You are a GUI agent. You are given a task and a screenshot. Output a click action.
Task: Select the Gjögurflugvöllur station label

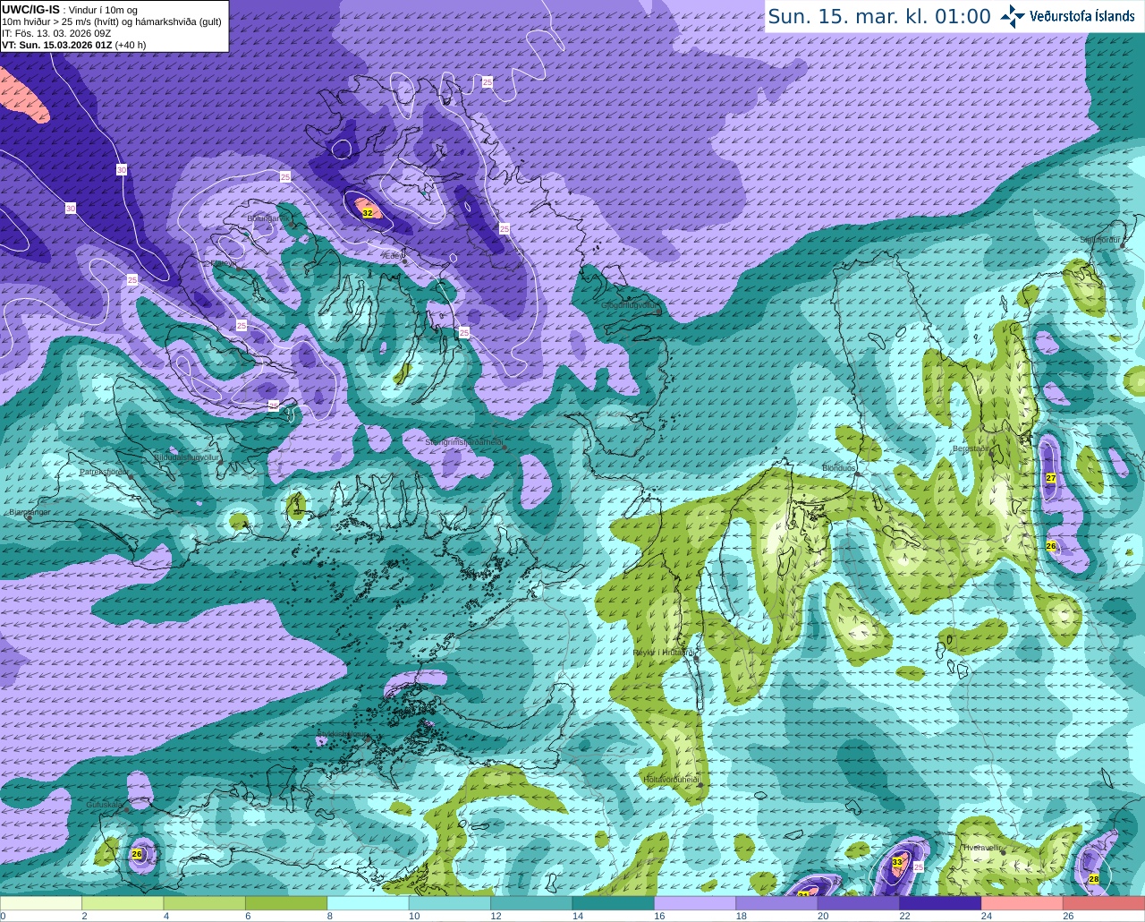630,304
